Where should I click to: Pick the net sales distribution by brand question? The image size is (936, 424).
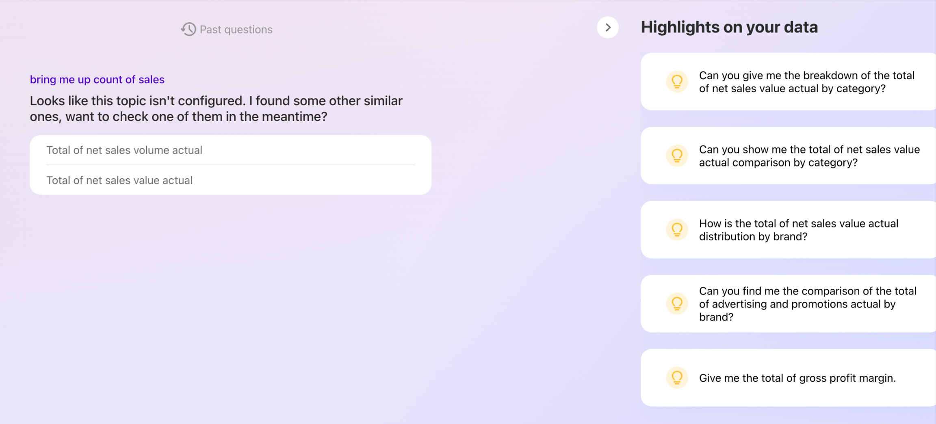[798, 230]
